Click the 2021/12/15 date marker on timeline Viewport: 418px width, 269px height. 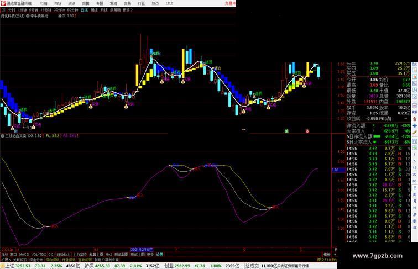[142, 250]
